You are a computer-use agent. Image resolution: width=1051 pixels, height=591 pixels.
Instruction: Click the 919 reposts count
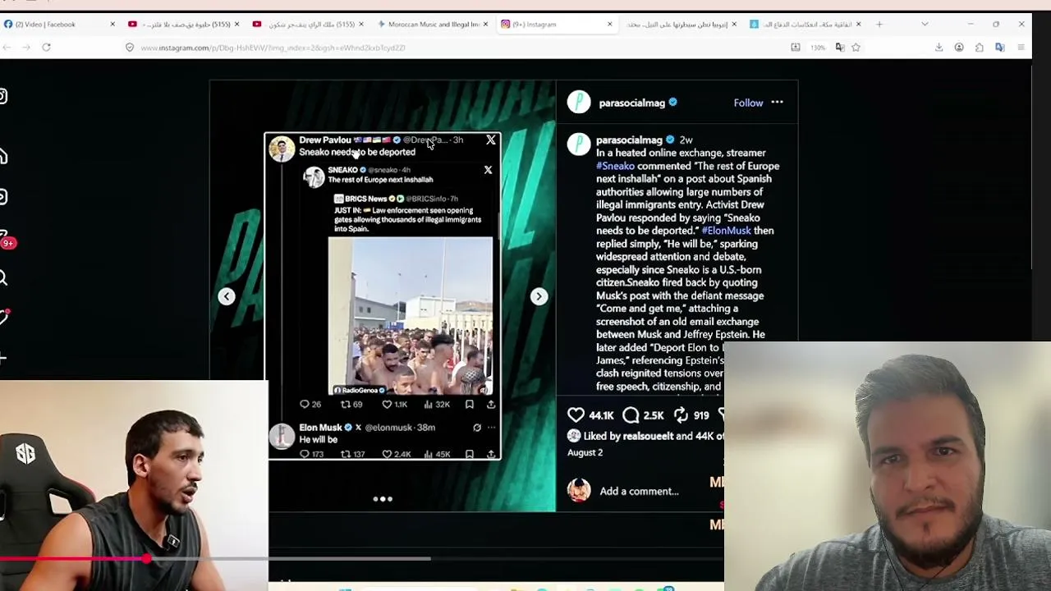click(701, 415)
